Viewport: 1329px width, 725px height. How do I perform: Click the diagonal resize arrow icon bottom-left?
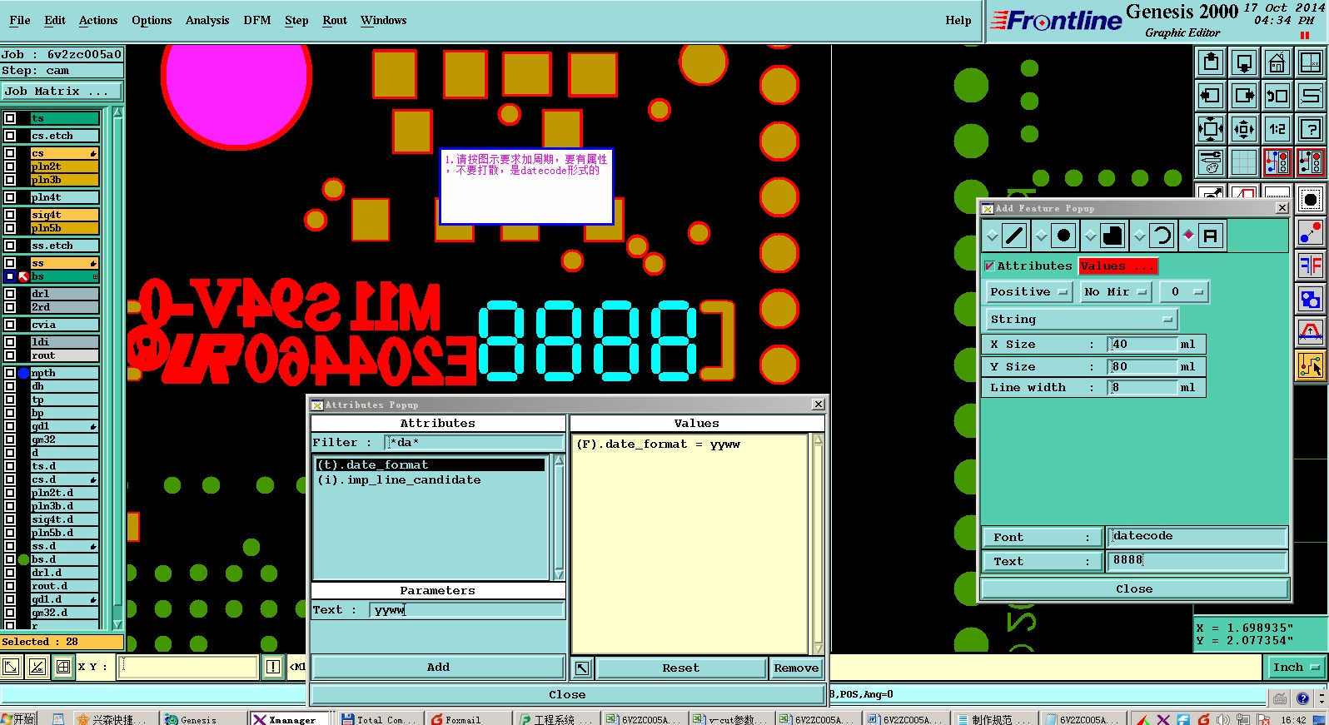point(11,667)
